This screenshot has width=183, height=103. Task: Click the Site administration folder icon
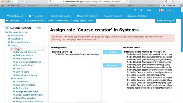pos(7,32)
